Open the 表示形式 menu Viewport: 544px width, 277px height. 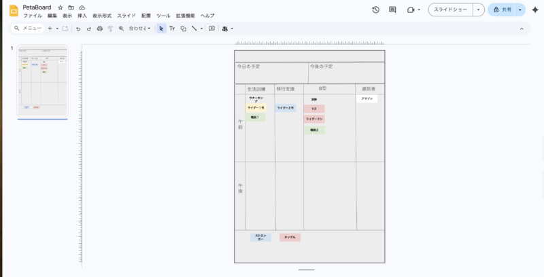102,15
